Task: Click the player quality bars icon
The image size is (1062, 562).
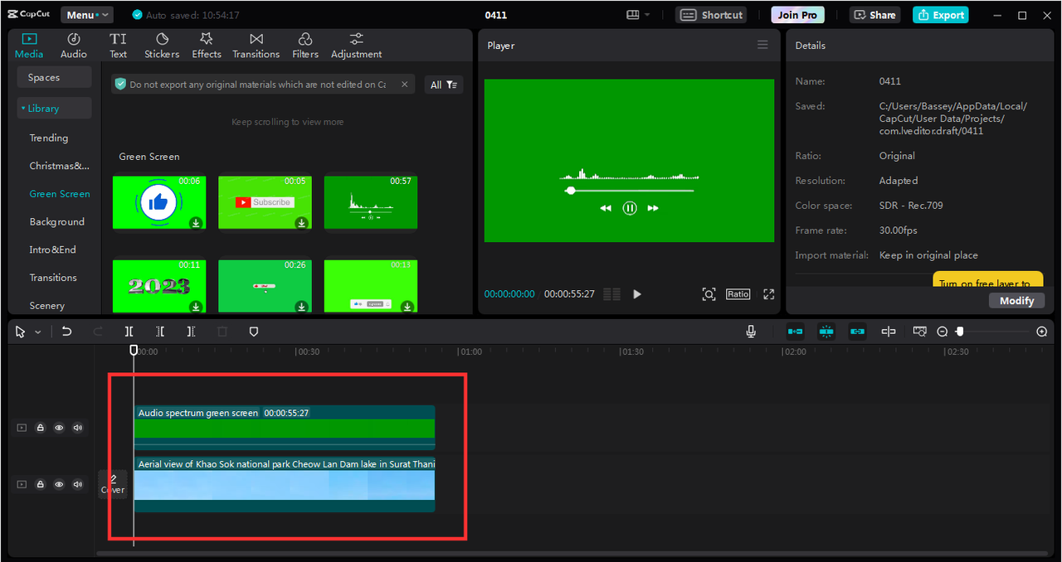Action: (x=612, y=294)
